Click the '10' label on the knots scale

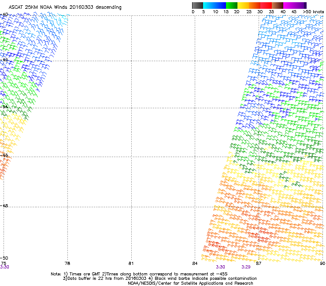pos(215,12)
